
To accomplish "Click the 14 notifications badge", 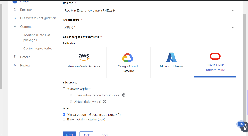I will tap(241, 124).
